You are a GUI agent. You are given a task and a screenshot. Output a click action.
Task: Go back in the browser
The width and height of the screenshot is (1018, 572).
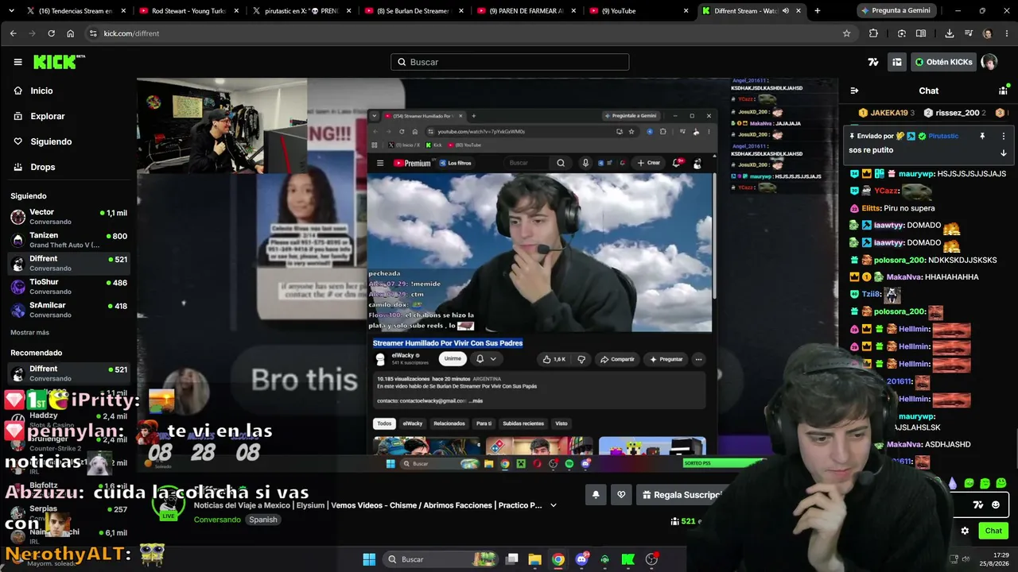coord(13,33)
